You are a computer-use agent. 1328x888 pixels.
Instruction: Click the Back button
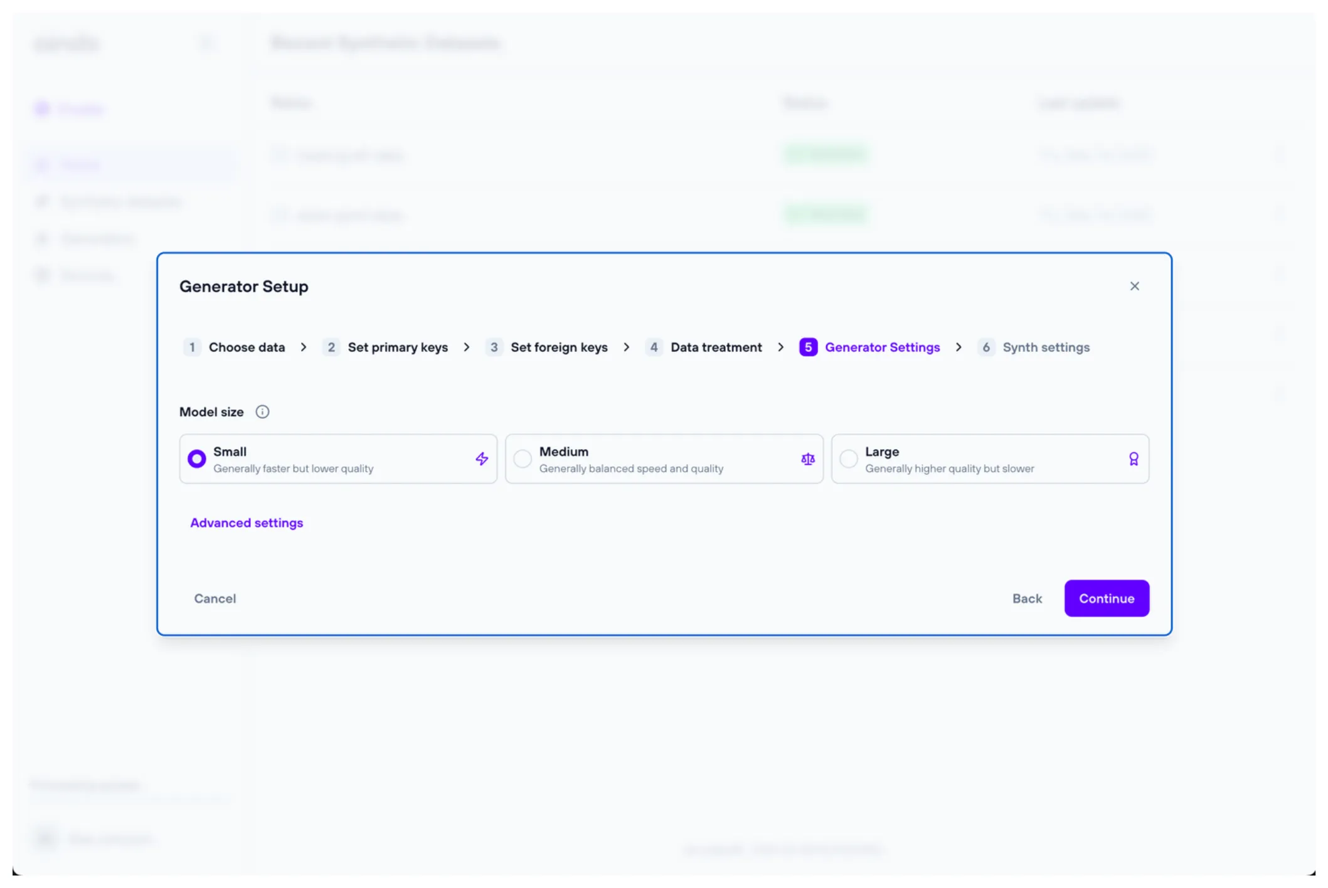pos(1027,598)
